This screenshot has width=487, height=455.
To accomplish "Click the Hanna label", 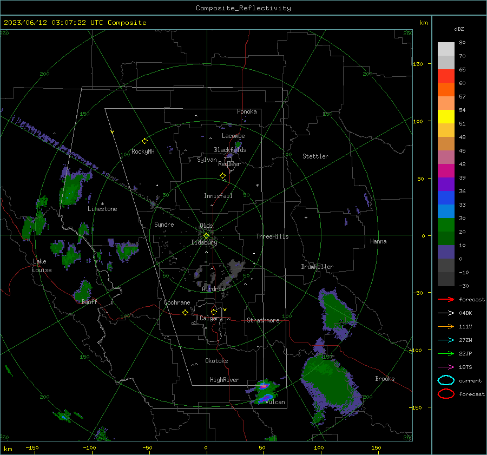I will coord(378,241).
